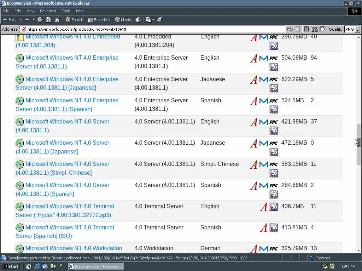Screen dimensions: 362x271
Task: Click the Alpha icon in 383.15MB row
Action: pos(254,165)
